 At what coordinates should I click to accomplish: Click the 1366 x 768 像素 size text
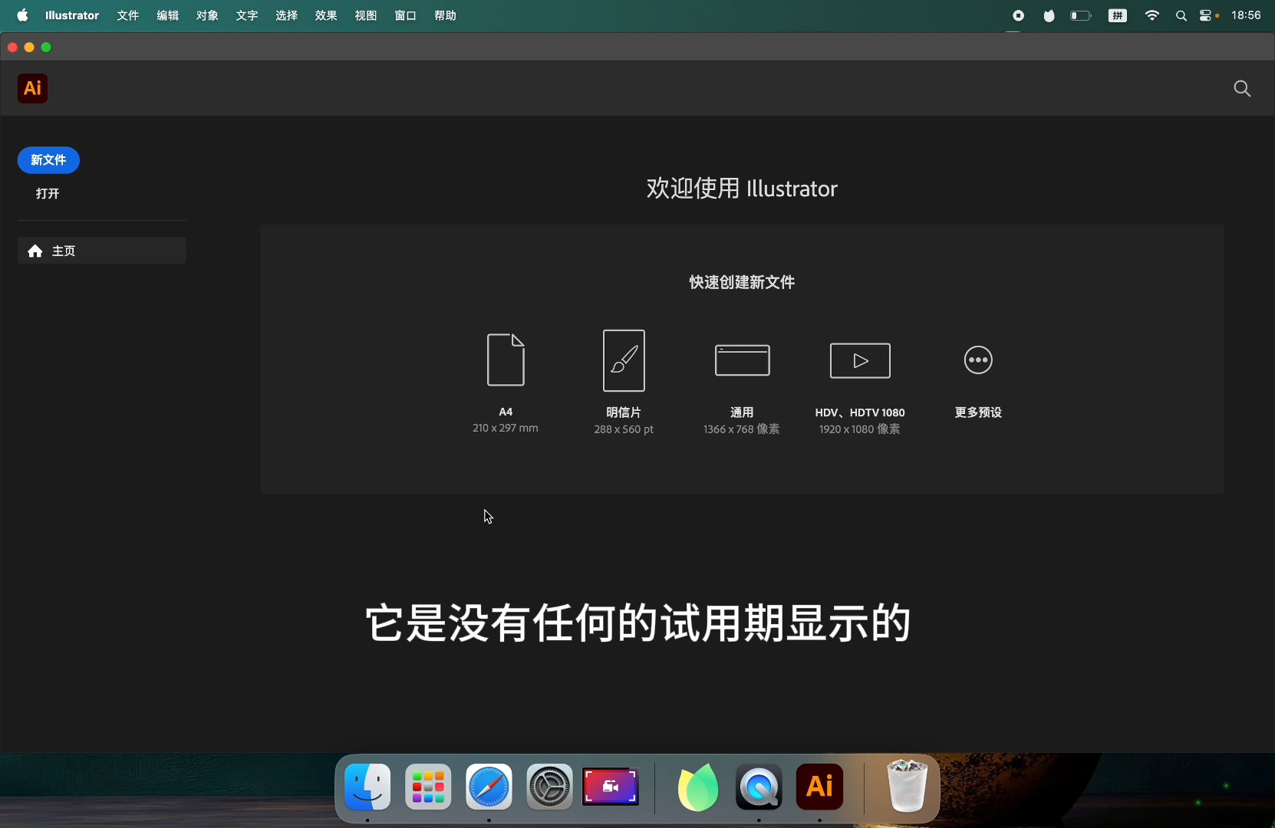click(742, 429)
